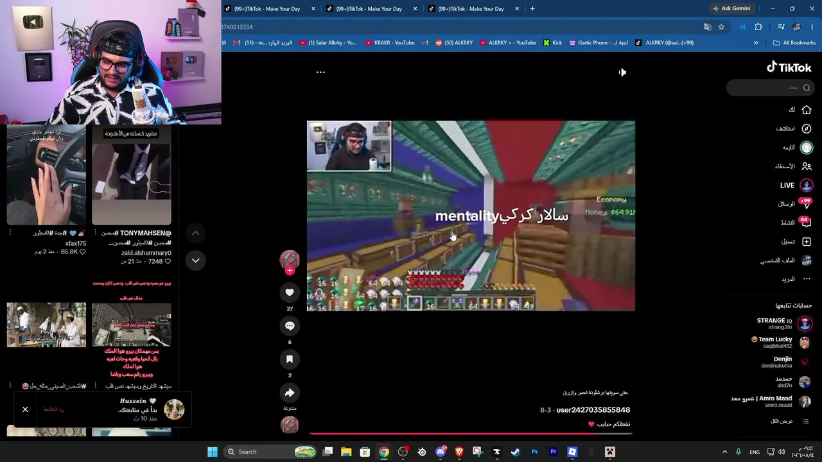Image resolution: width=822 pixels, height=462 pixels.
Task: Open the Team Lucky followed account
Action: pos(782,343)
